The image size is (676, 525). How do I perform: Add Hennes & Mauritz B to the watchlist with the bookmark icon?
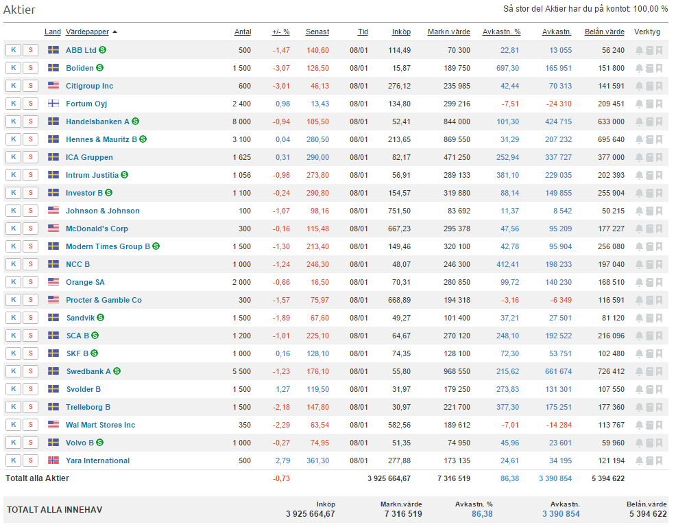tap(659, 139)
